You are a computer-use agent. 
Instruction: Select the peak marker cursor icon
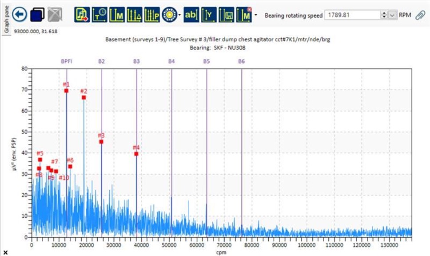(151, 15)
